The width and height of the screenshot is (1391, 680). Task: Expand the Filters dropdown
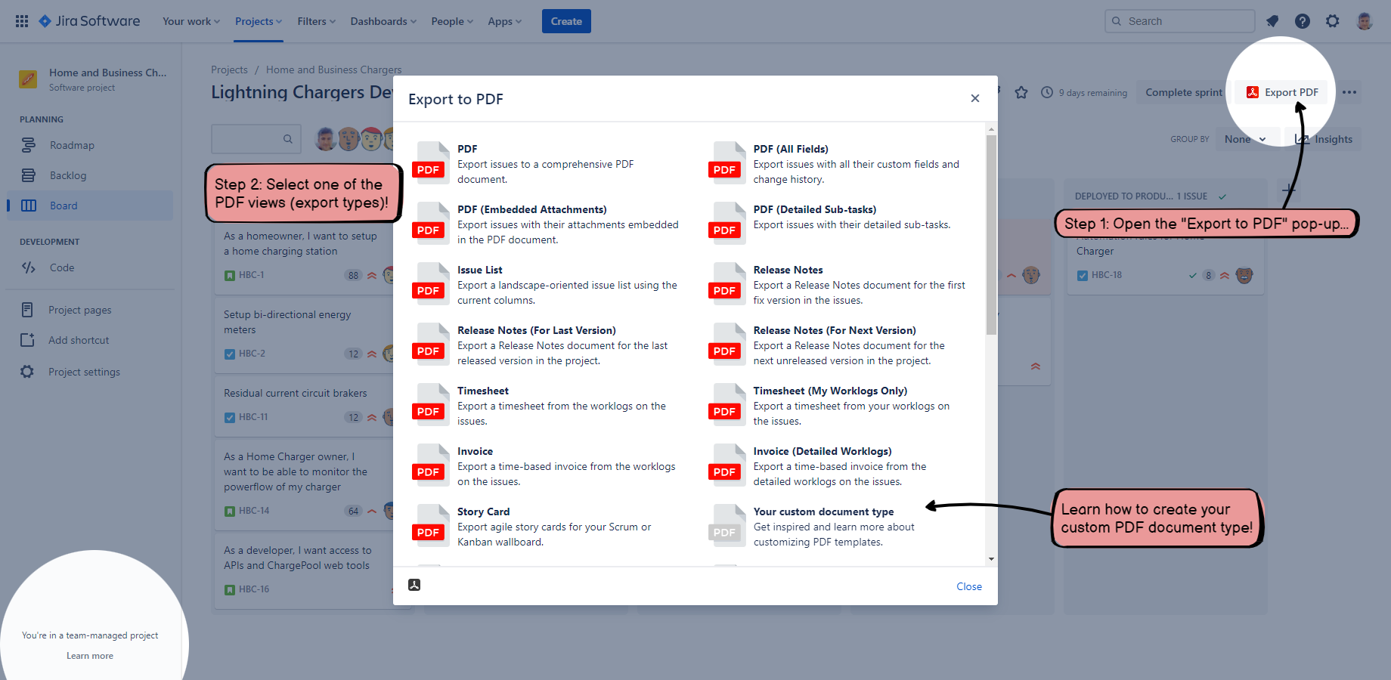(x=316, y=21)
